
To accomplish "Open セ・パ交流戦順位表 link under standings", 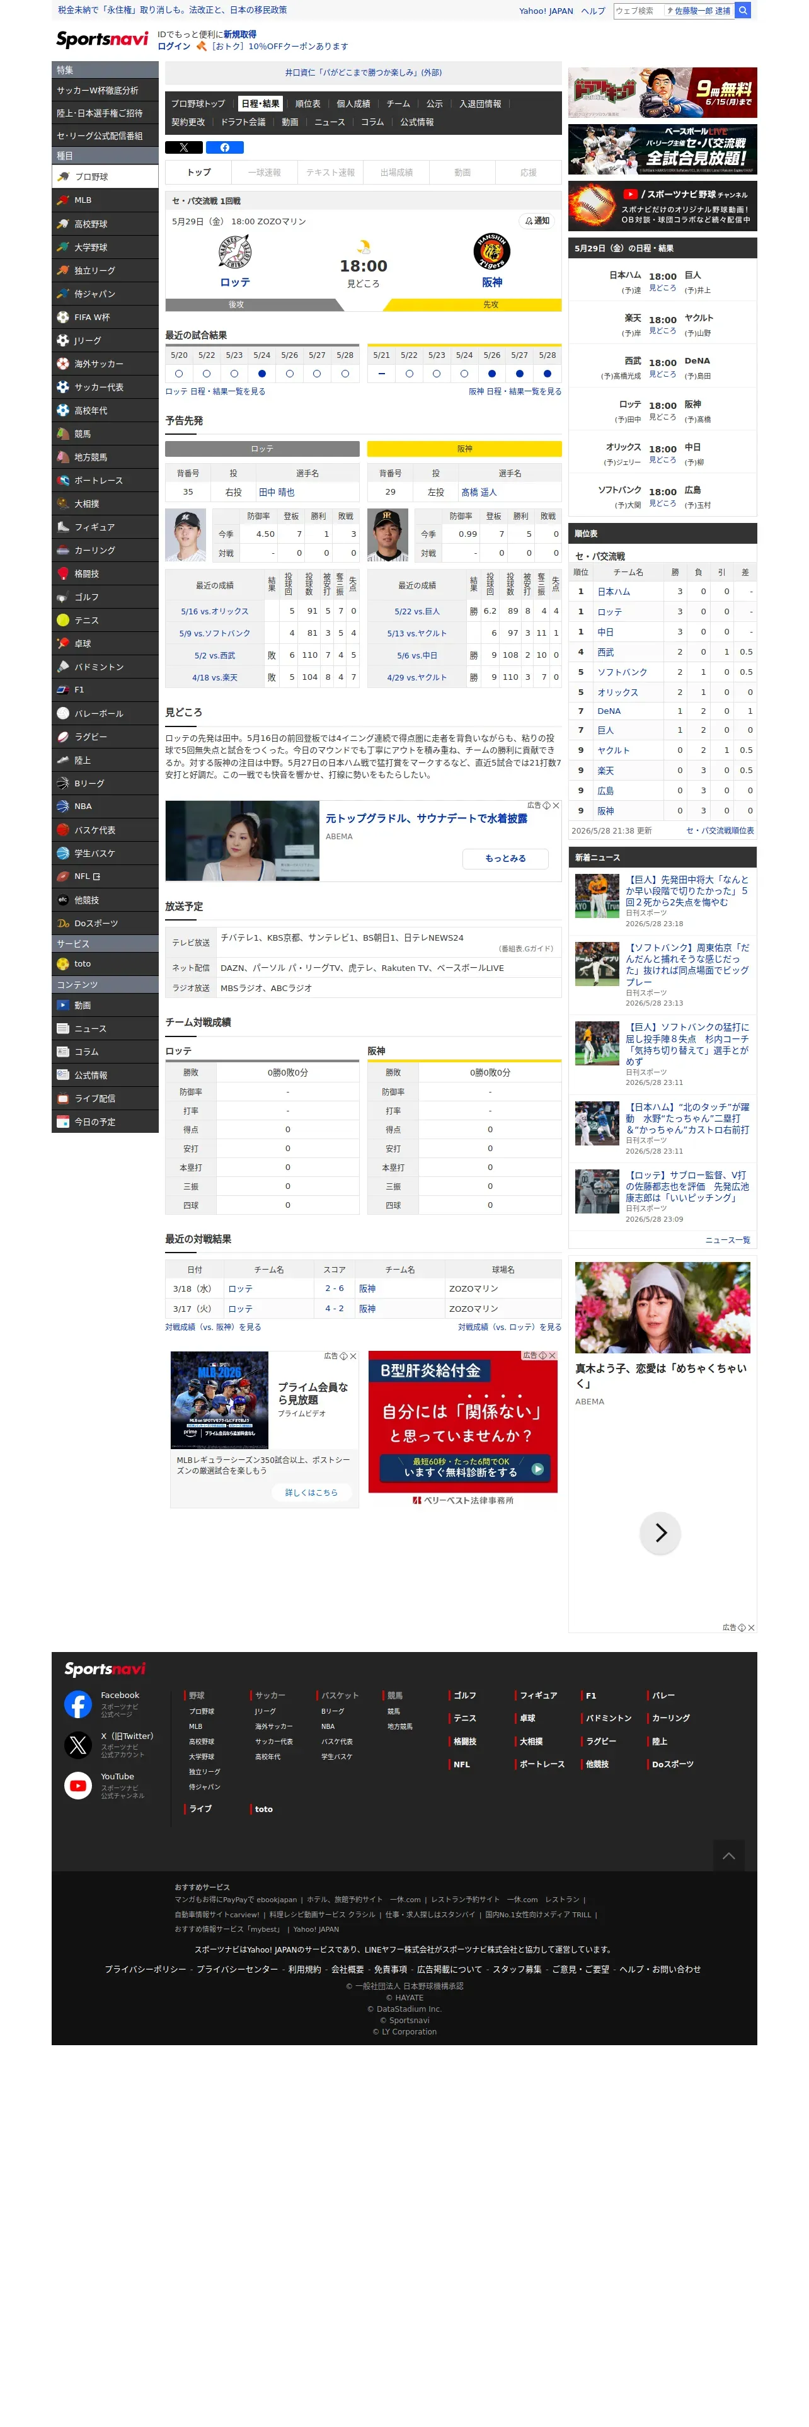I will click(x=720, y=831).
